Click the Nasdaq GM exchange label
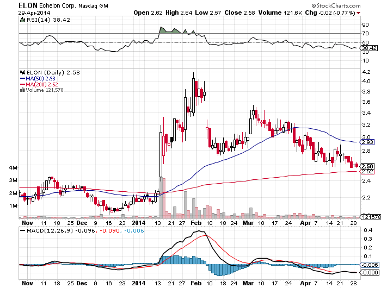The width and height of the screenshot is (381, 288). [93, 6]
